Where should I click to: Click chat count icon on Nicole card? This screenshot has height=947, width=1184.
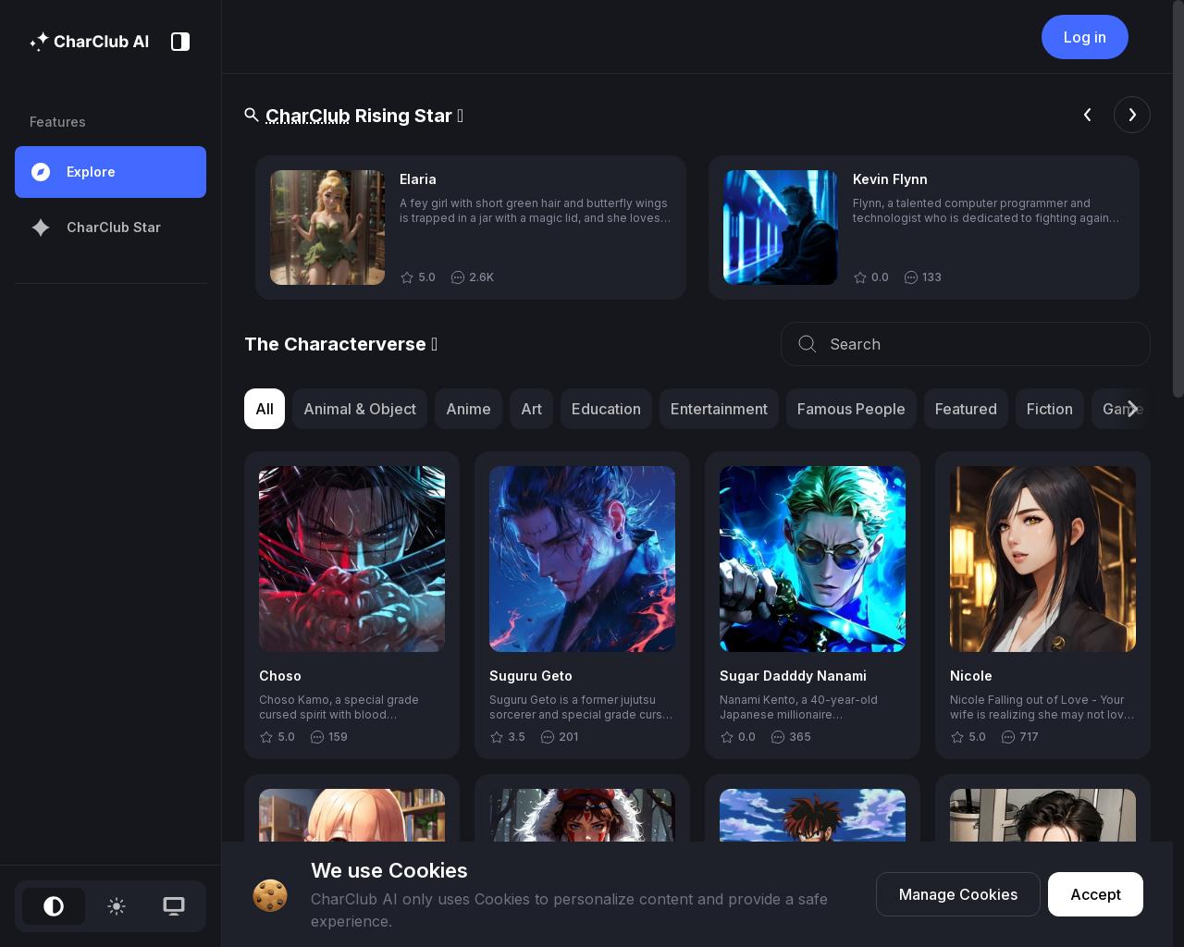(1008, 737)
